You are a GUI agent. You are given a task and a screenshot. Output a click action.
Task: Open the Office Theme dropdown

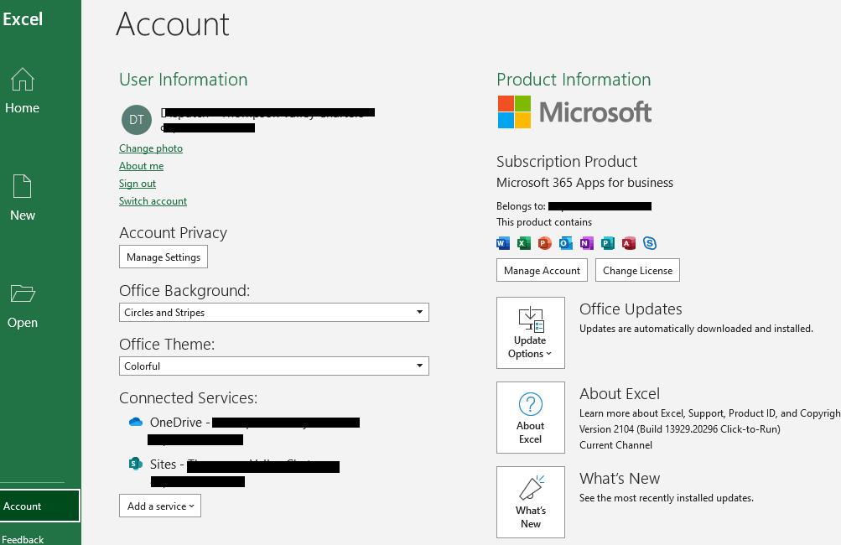pyautogui.click(x=273, y=366)
